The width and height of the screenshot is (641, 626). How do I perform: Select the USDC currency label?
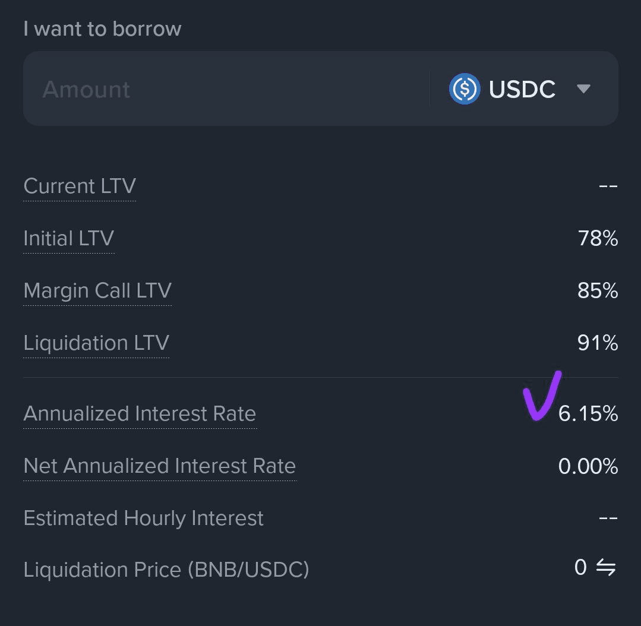pyautogui.click(x=522, y=88)
